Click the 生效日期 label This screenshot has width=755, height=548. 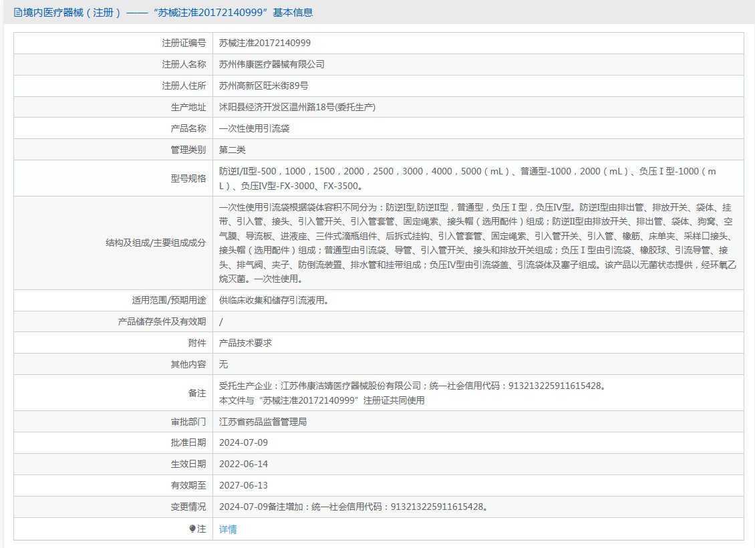[188, 464]
